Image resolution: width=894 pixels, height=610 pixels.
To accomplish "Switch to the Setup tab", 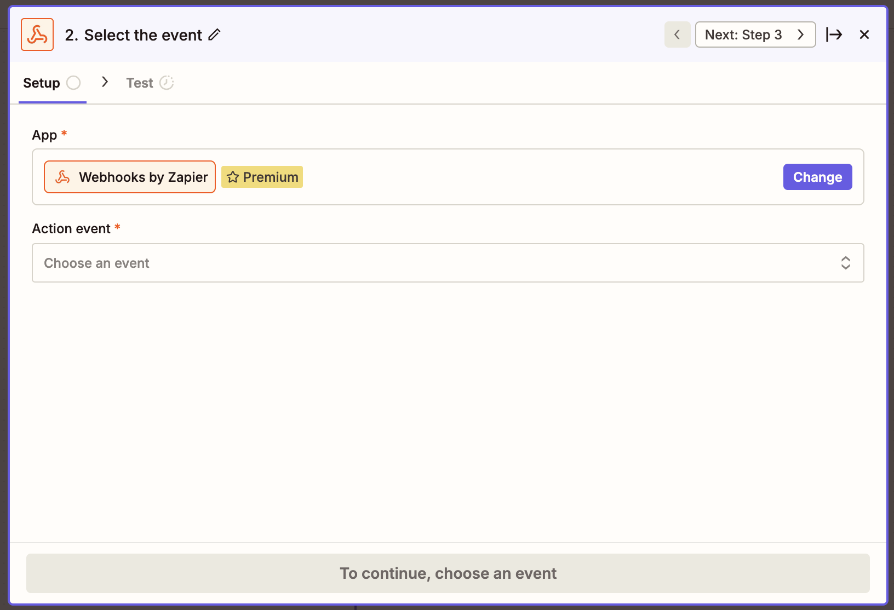I will 42,83.
